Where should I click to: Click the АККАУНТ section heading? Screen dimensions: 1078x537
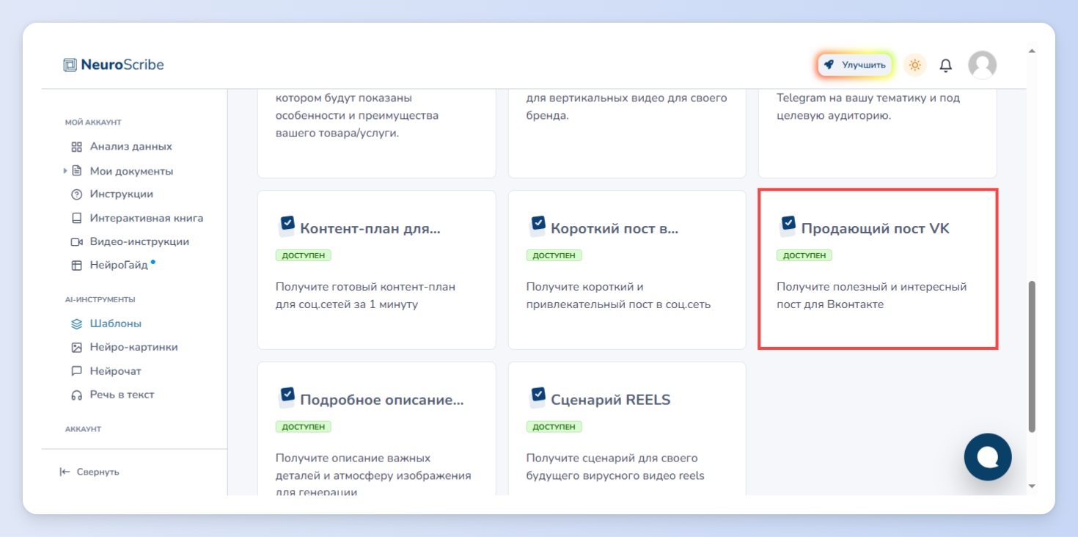tap(83, 429)
